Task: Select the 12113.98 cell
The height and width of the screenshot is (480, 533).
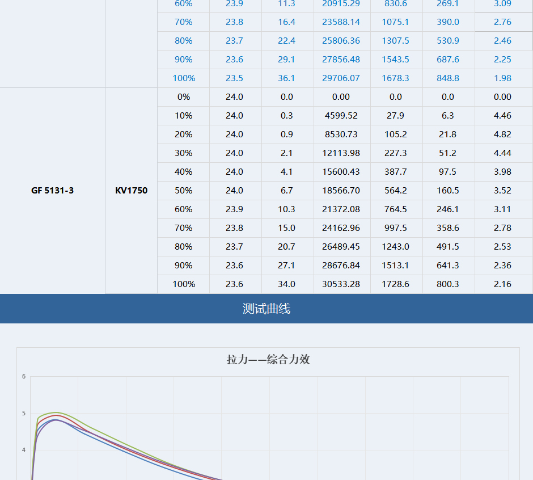Action: click(341, 153)
